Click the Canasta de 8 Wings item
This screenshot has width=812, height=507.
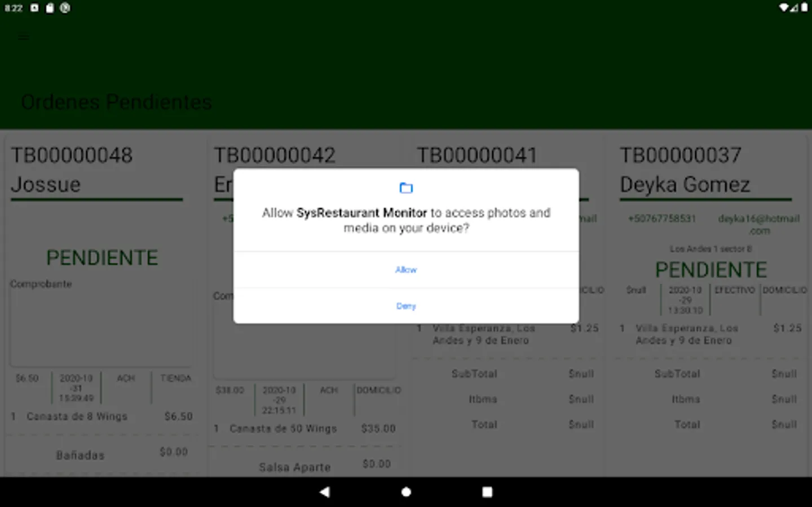(77, 416)
